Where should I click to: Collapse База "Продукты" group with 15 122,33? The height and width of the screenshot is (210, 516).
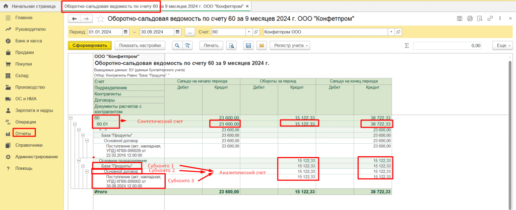83,166
